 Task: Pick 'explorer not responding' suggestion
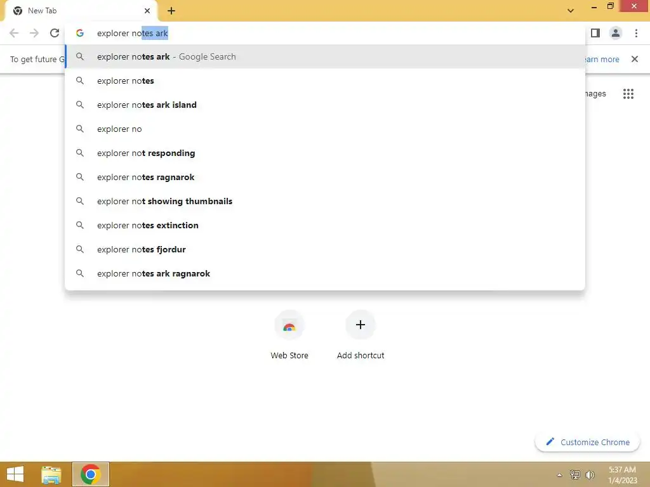pyautogui.click(x=325, y=153)
